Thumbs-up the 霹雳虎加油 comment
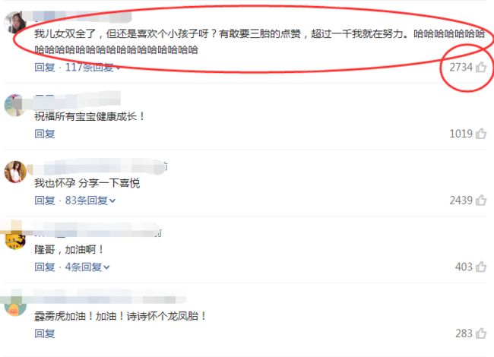 [x=481, y=333]
